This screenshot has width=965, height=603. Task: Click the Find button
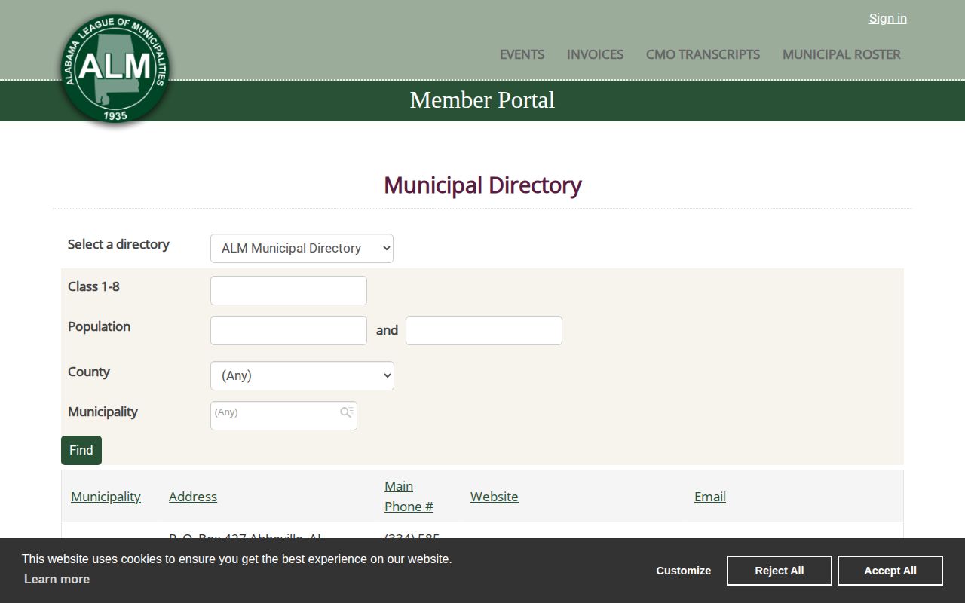tap(81, 450)
